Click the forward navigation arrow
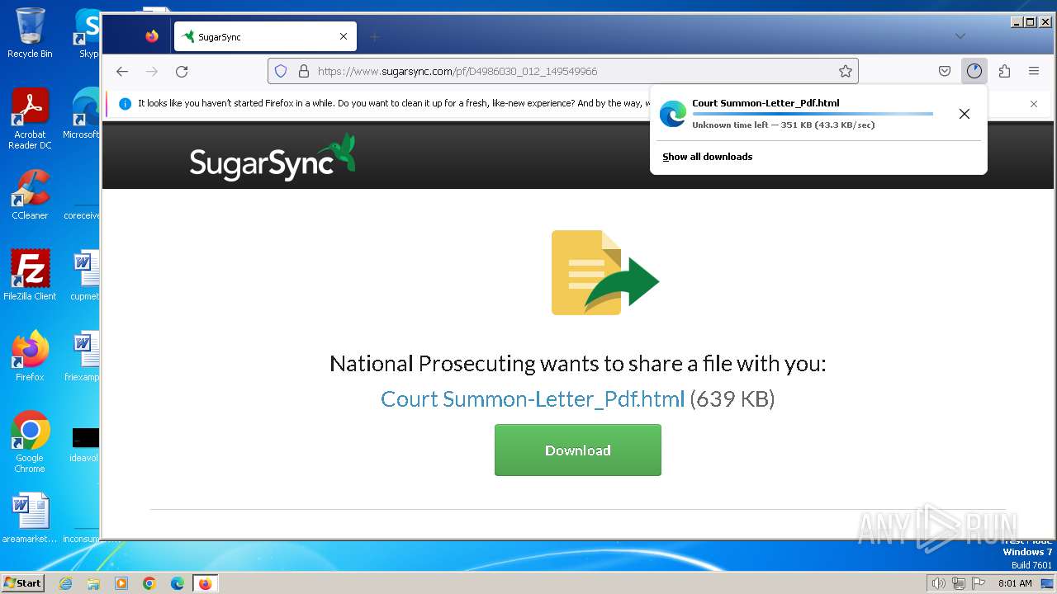Image resolution: width=1057 pixels, height=594 pixels. 152,71
